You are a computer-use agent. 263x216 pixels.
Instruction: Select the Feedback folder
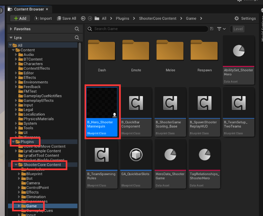pos(32,87)
